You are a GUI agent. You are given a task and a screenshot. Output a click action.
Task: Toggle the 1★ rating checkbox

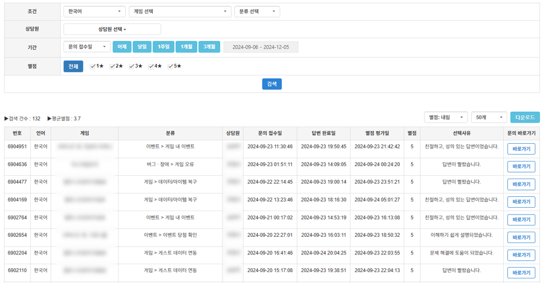[93, 66]
